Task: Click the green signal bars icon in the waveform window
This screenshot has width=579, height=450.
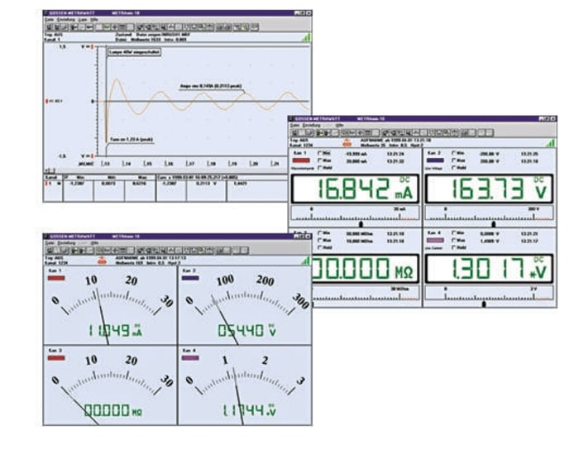Action: pyautogui.click(x=307, y=37)
